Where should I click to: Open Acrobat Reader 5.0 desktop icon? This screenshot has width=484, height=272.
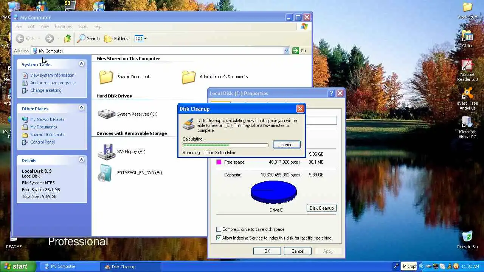[467, 70]
